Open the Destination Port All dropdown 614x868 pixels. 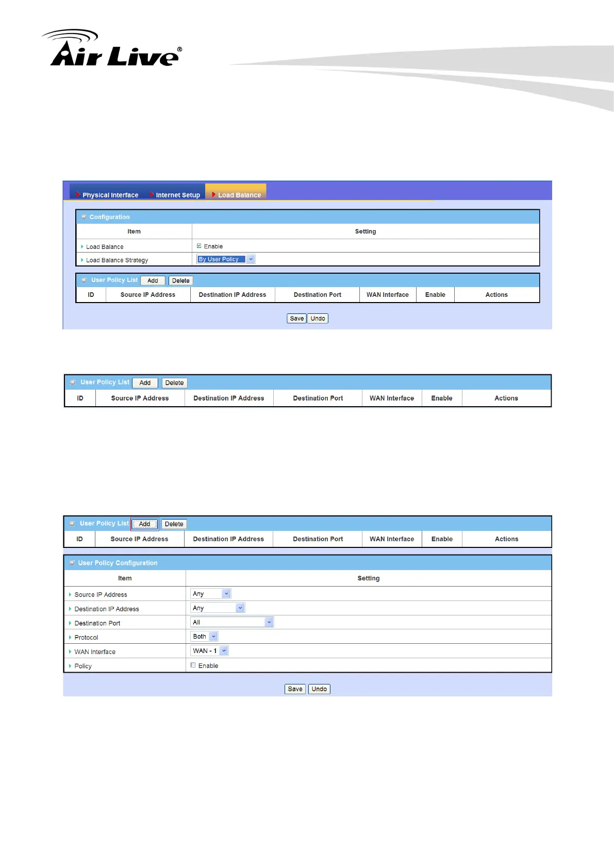click(x=231, y=622)
